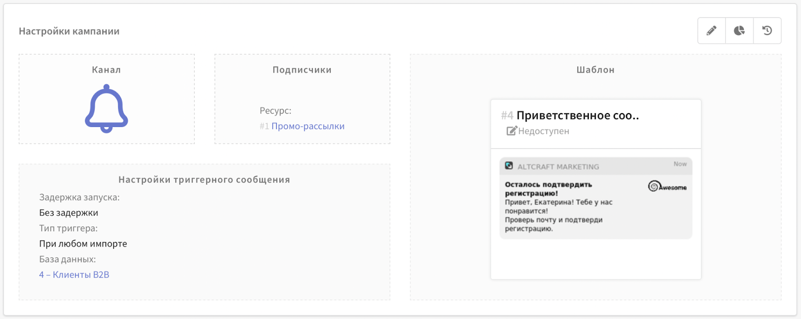Click the Недоступен status label

click(x=544, y=131)
